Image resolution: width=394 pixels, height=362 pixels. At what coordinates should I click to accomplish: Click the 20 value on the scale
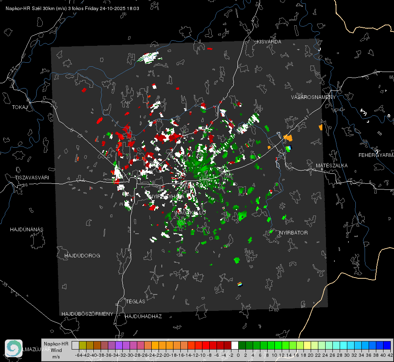coord(311,355)
